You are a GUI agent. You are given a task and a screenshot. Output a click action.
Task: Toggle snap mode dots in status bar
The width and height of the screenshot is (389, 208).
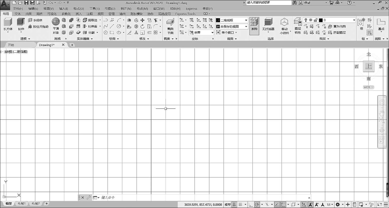[240, 204]
